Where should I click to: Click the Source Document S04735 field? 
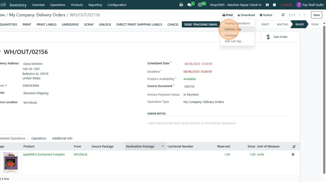click(x=189, y=86)
